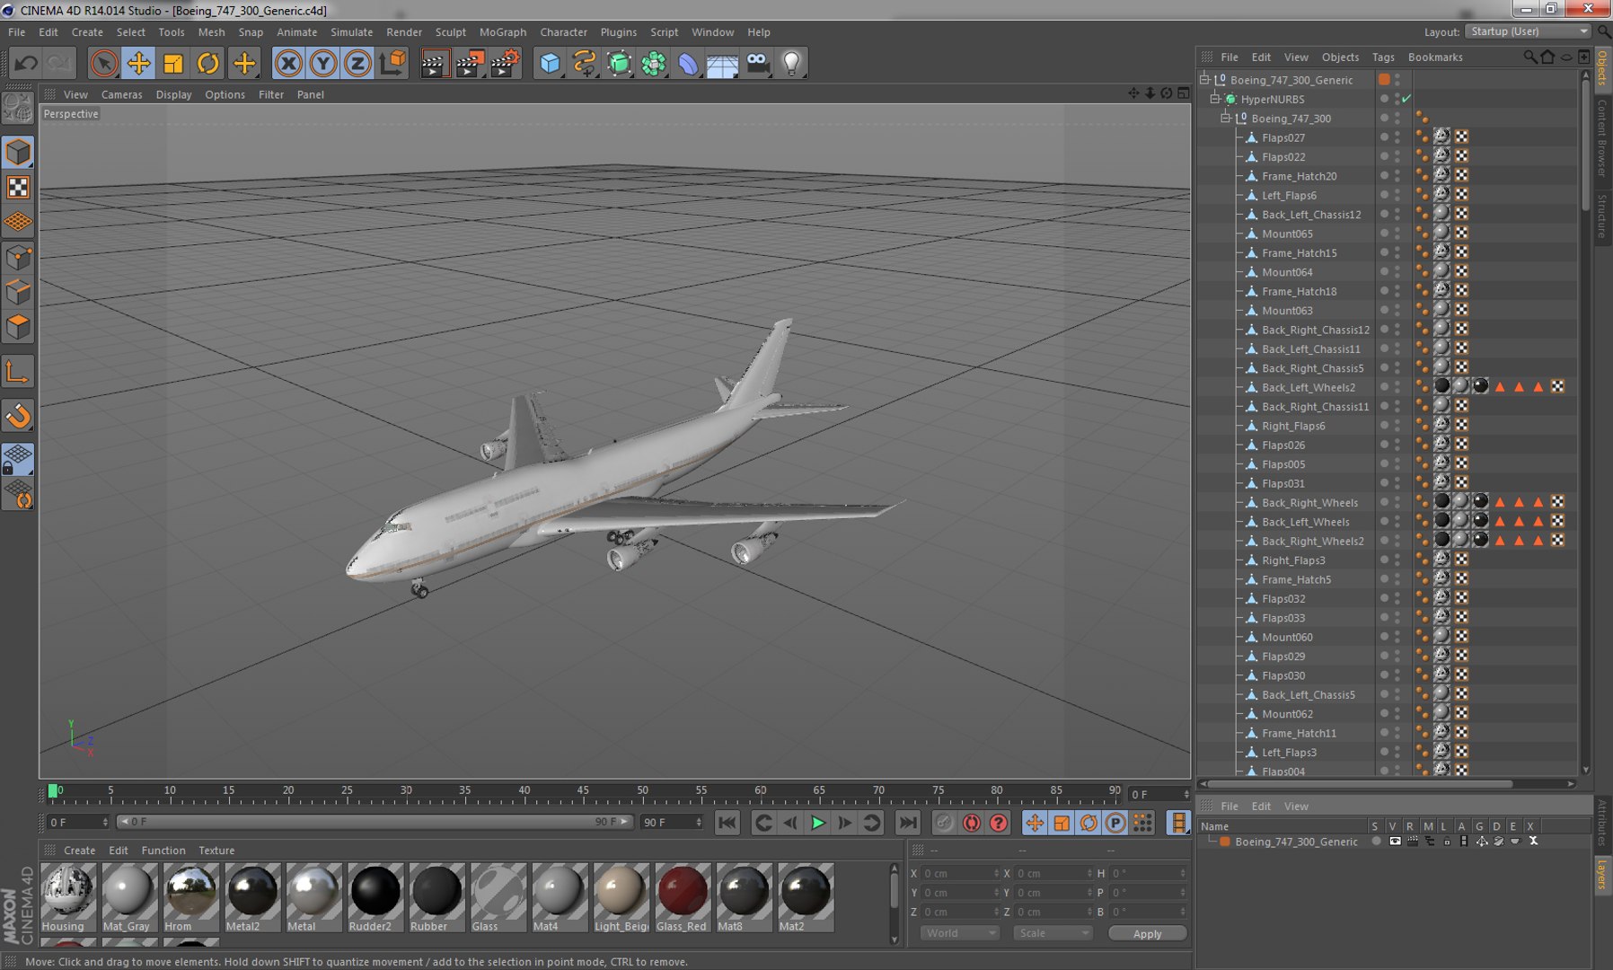Click the Objects manager search icon
The image size is (1613, 970).
(1529, 57)
